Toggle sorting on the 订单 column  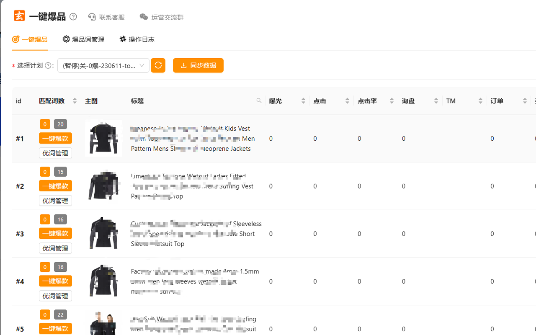[525, 100]
